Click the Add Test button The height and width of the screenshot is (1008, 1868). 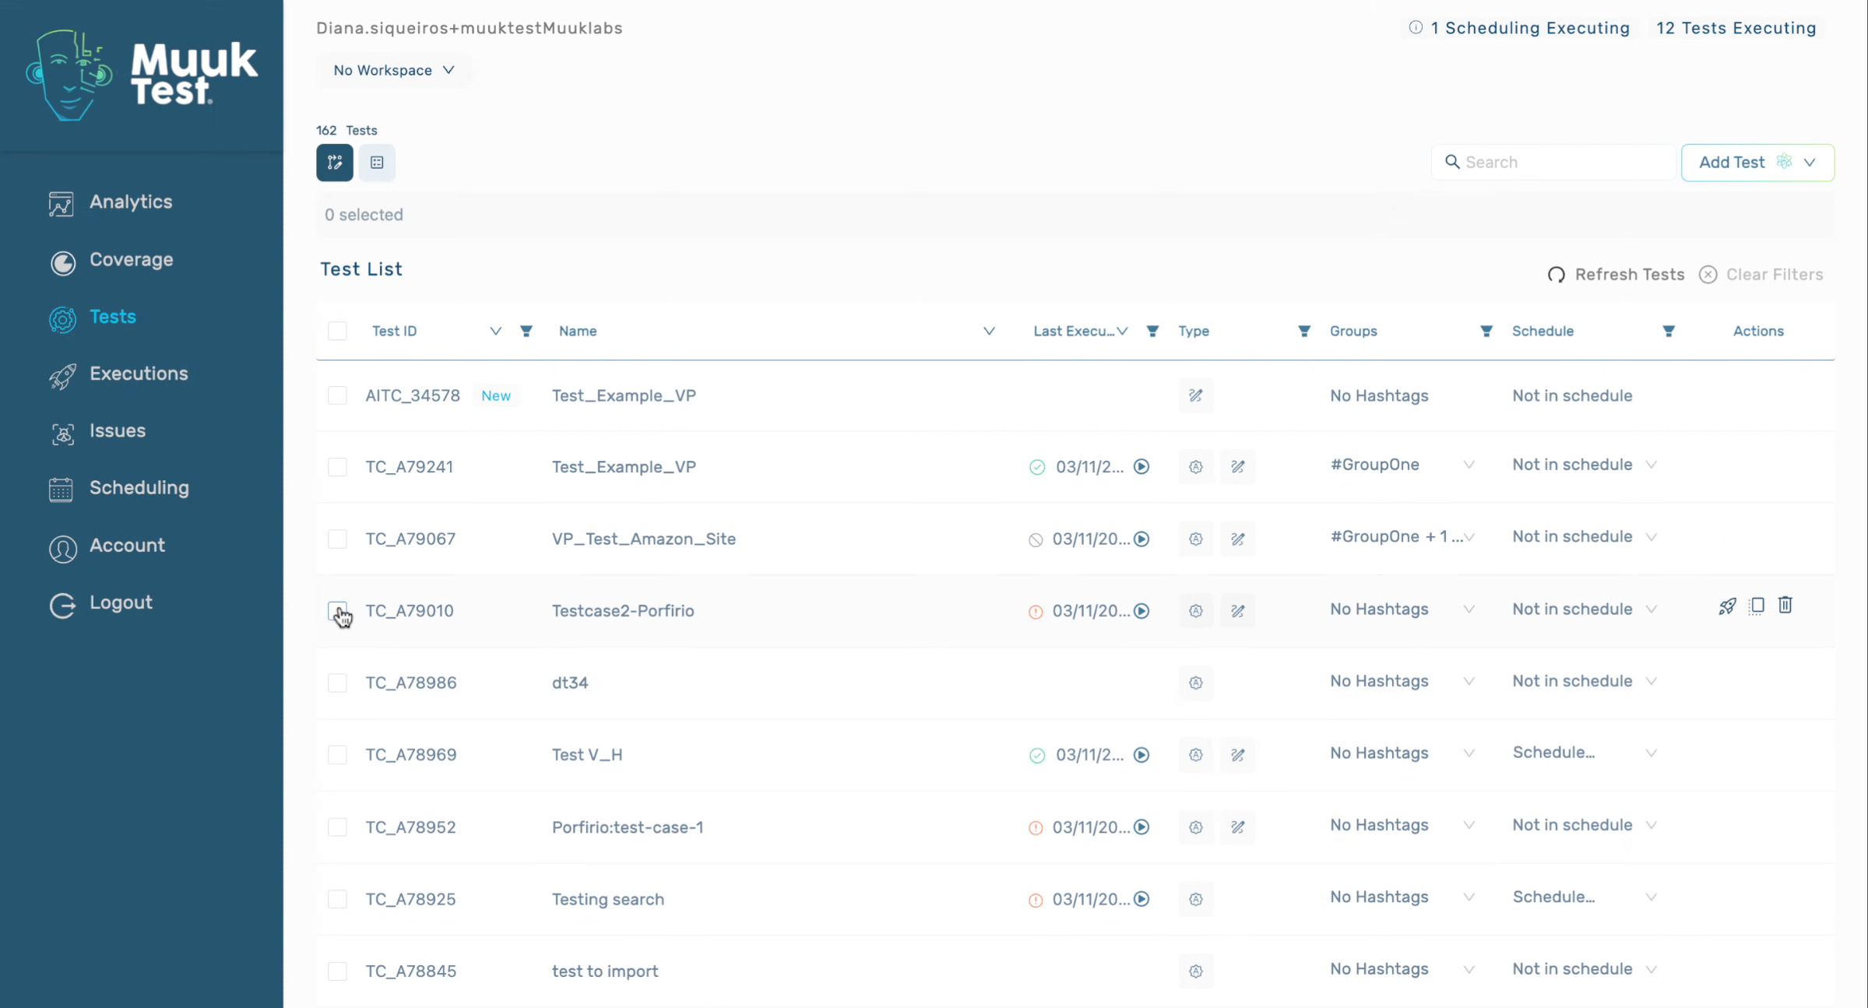[x=1757, y=163]
